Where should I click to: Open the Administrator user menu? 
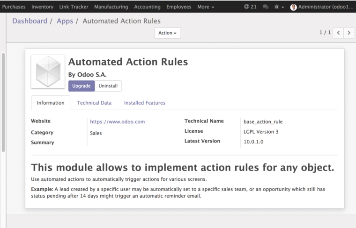click(x=322, y=7)
